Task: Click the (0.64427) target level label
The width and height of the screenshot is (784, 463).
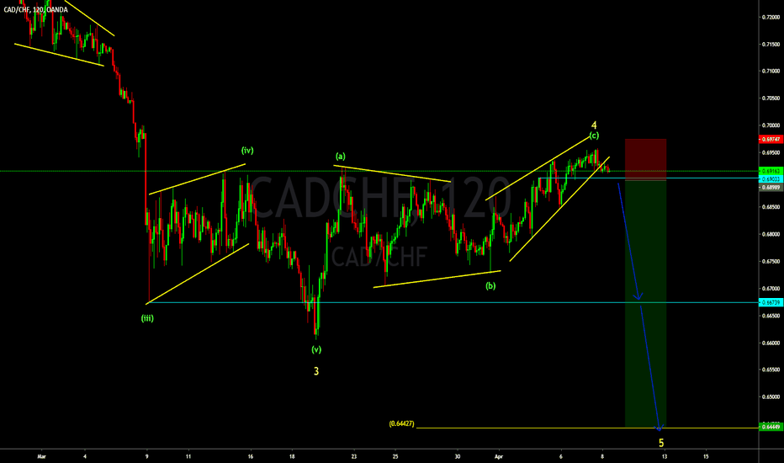Action: [x=401, y=424]
